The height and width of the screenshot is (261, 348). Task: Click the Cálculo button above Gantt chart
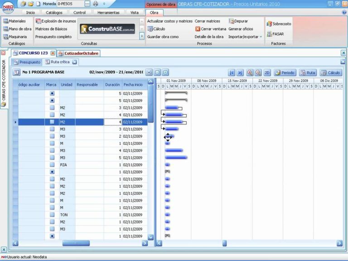click(x=331, y=72)
